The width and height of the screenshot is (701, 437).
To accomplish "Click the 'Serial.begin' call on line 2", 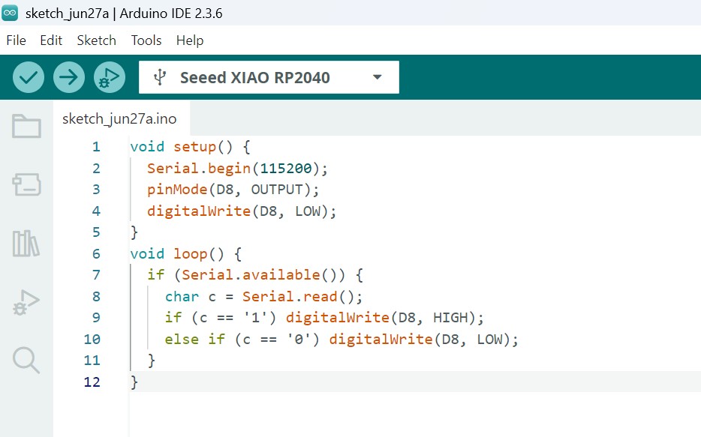I will 199,169.
